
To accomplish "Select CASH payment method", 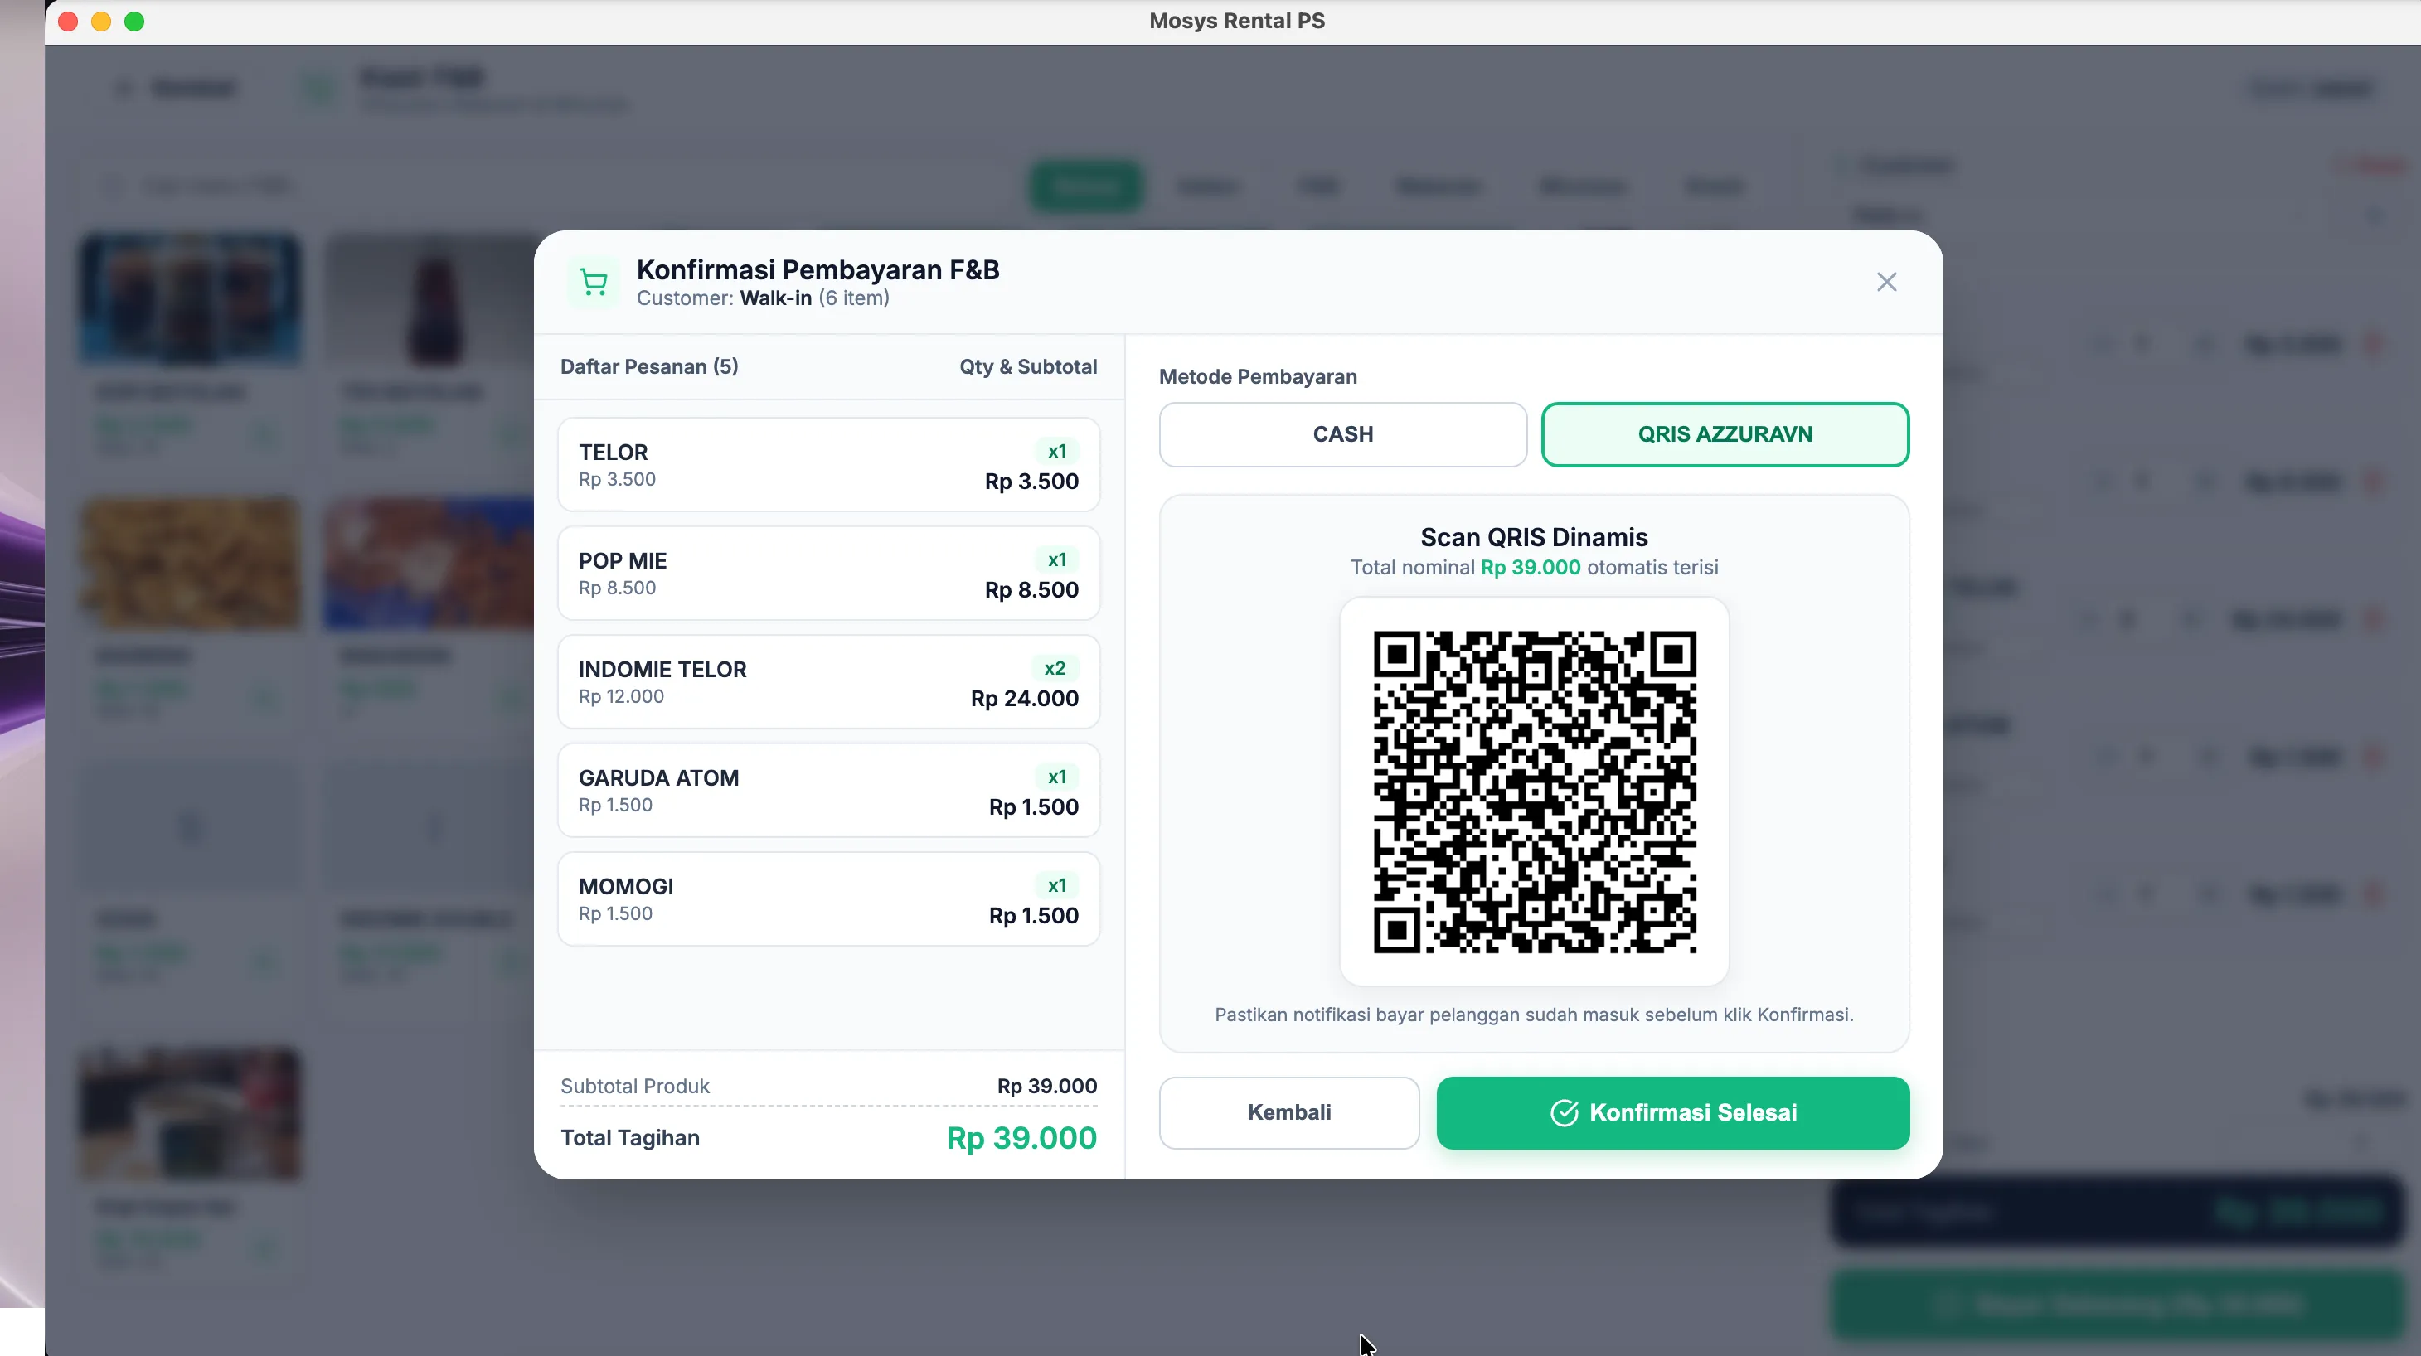I will [x=1342, y=434].
